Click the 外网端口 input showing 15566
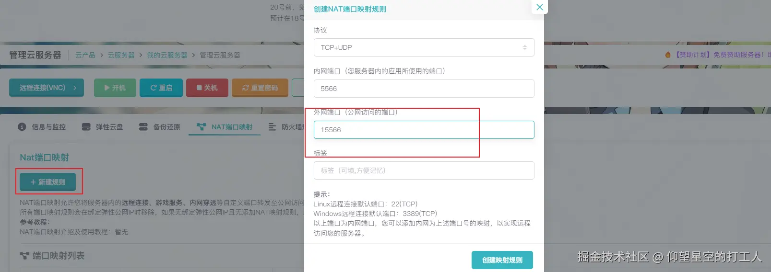Screen dimensions: 771x272 pos(424,130)
